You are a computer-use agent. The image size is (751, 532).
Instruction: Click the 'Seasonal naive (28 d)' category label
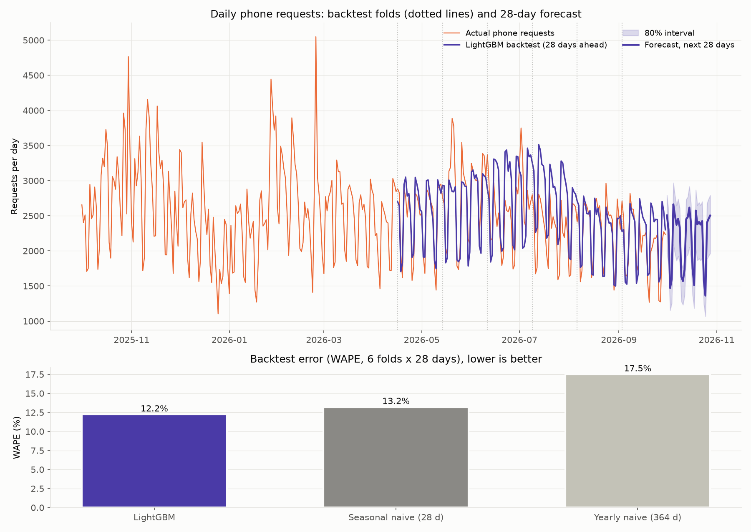coord(396,517)
